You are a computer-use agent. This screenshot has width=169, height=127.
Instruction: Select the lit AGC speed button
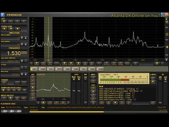[x=93, y=92]
